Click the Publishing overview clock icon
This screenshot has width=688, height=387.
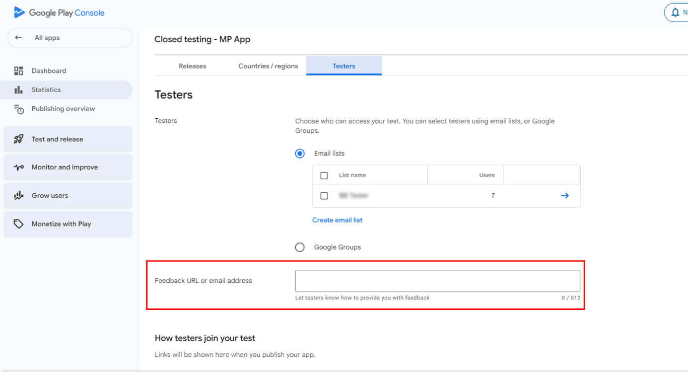pos(19,109)
